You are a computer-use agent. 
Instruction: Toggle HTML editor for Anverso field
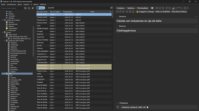[x=196, y=17]
